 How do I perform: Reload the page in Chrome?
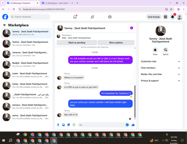point(14,9)
